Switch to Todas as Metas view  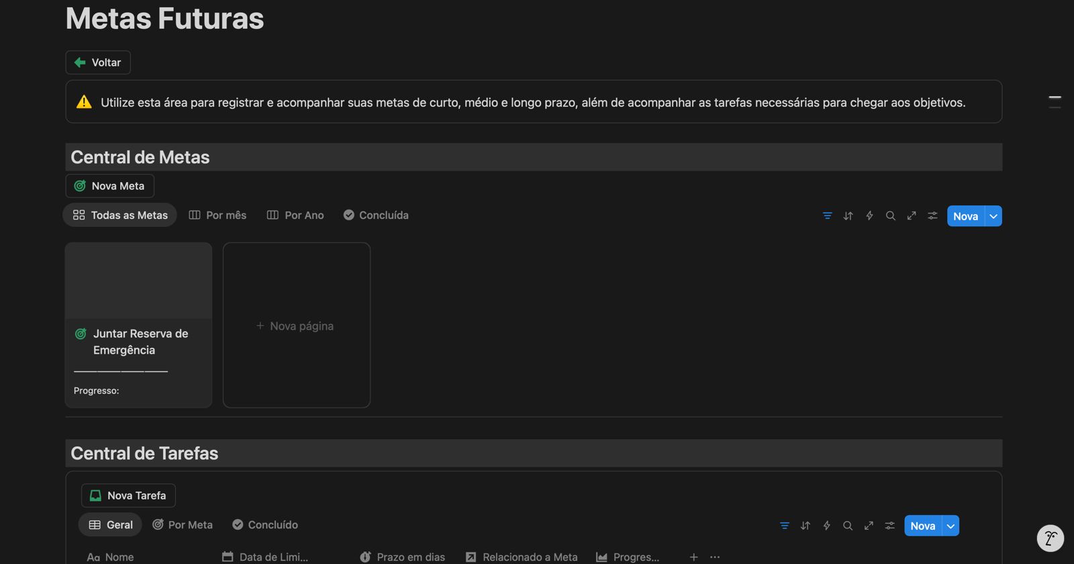[x=120, y=215]
